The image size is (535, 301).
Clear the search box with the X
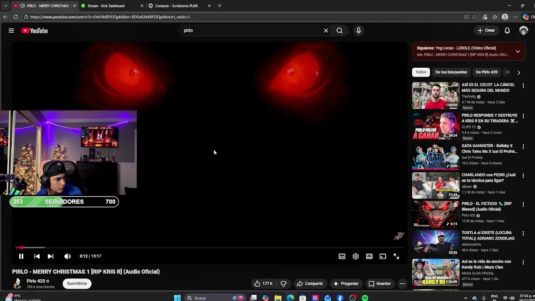[x=326, y=31]
